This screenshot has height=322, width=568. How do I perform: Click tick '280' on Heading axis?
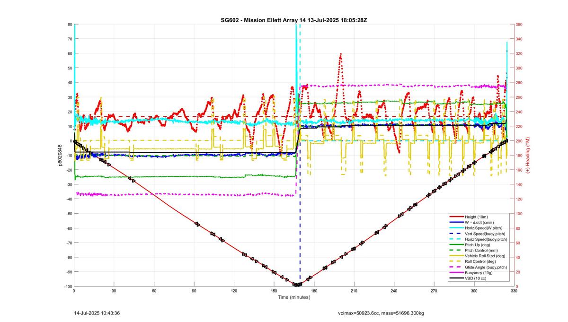click(x=519, y=83)
